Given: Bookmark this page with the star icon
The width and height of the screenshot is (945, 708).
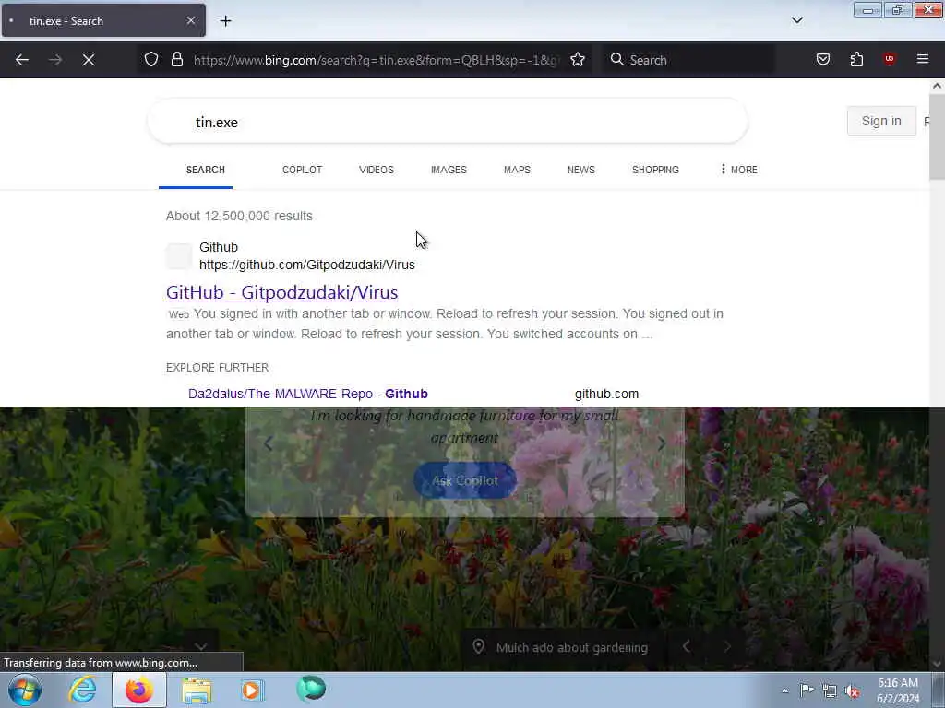Looking at the screenshot, I should [578, 59].
